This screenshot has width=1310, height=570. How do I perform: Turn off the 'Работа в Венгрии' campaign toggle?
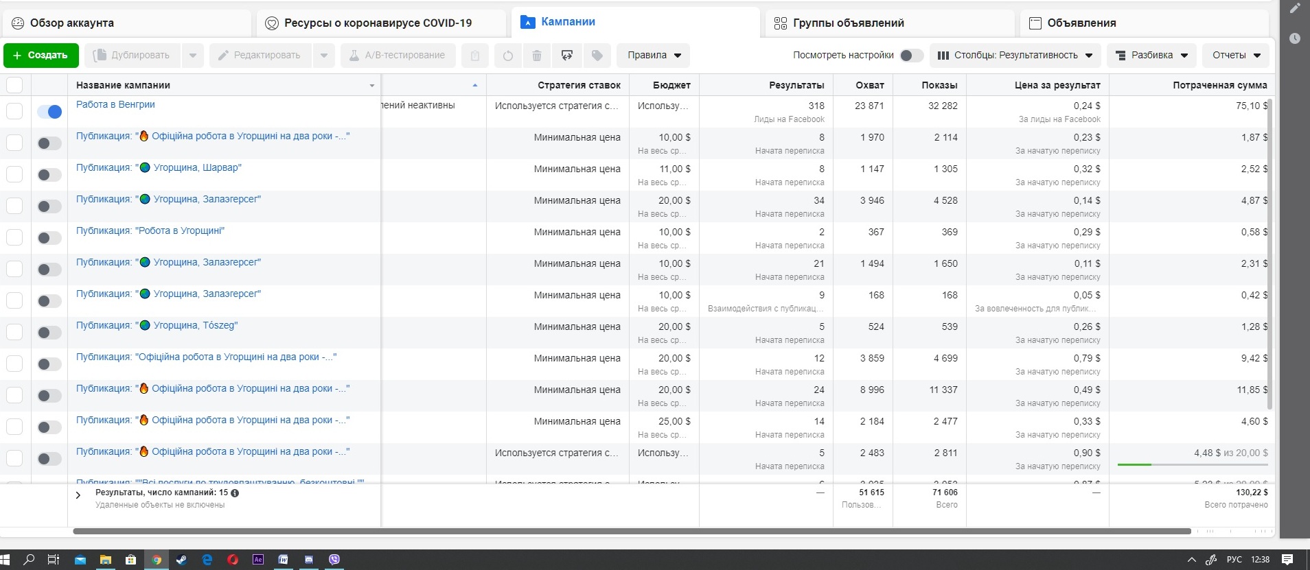tap(49, 112)
